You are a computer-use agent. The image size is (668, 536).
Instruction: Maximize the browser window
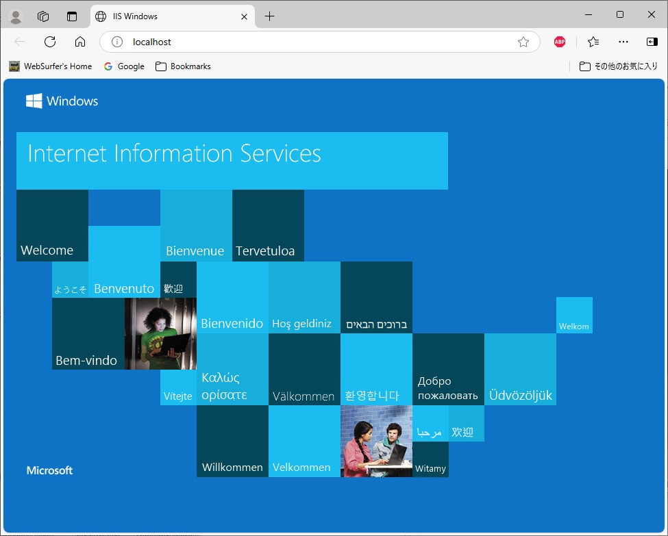(x=620, y=15)
